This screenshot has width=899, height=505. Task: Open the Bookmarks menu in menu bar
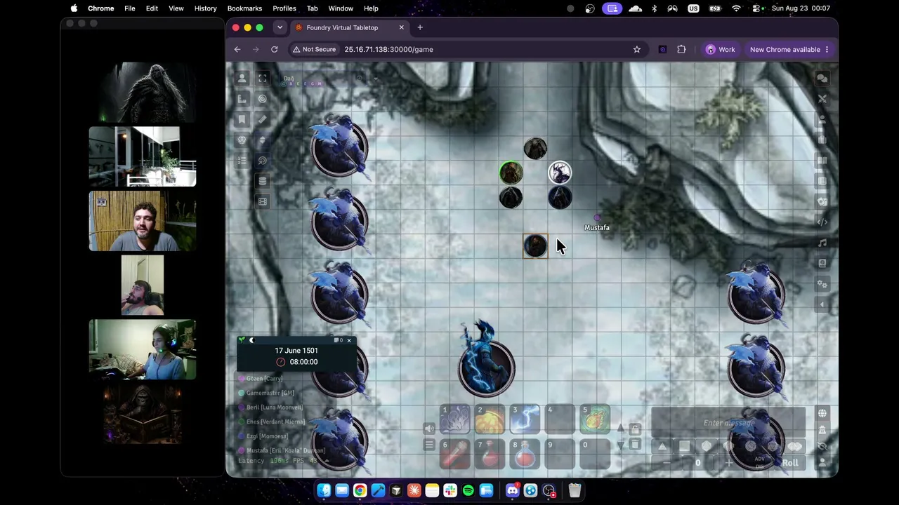(244, 8)
